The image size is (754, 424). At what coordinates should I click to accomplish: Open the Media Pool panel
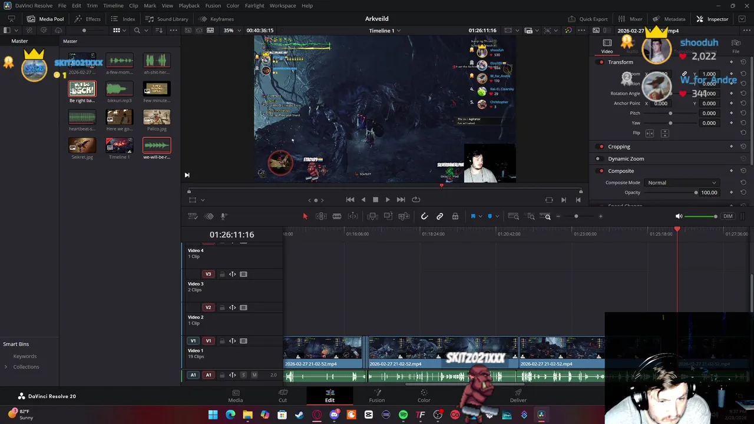45,19
